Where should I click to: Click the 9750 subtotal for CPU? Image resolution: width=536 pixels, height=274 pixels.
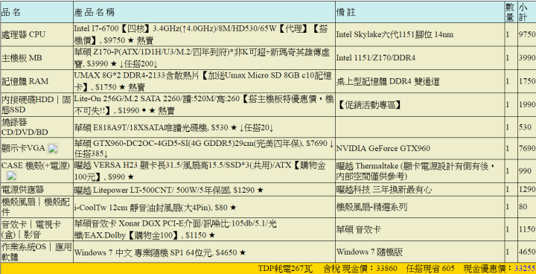coord(527,34)
